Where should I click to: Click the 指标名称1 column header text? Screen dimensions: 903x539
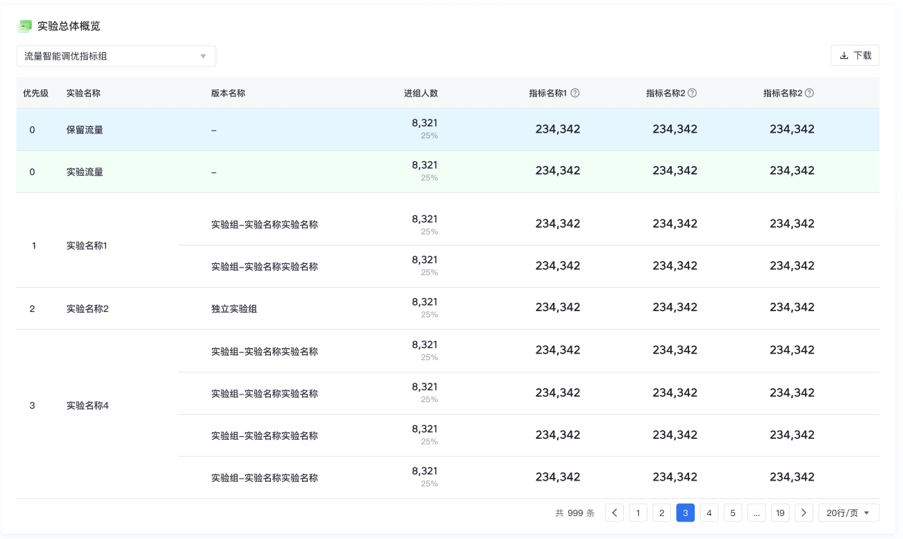(548, 93)
